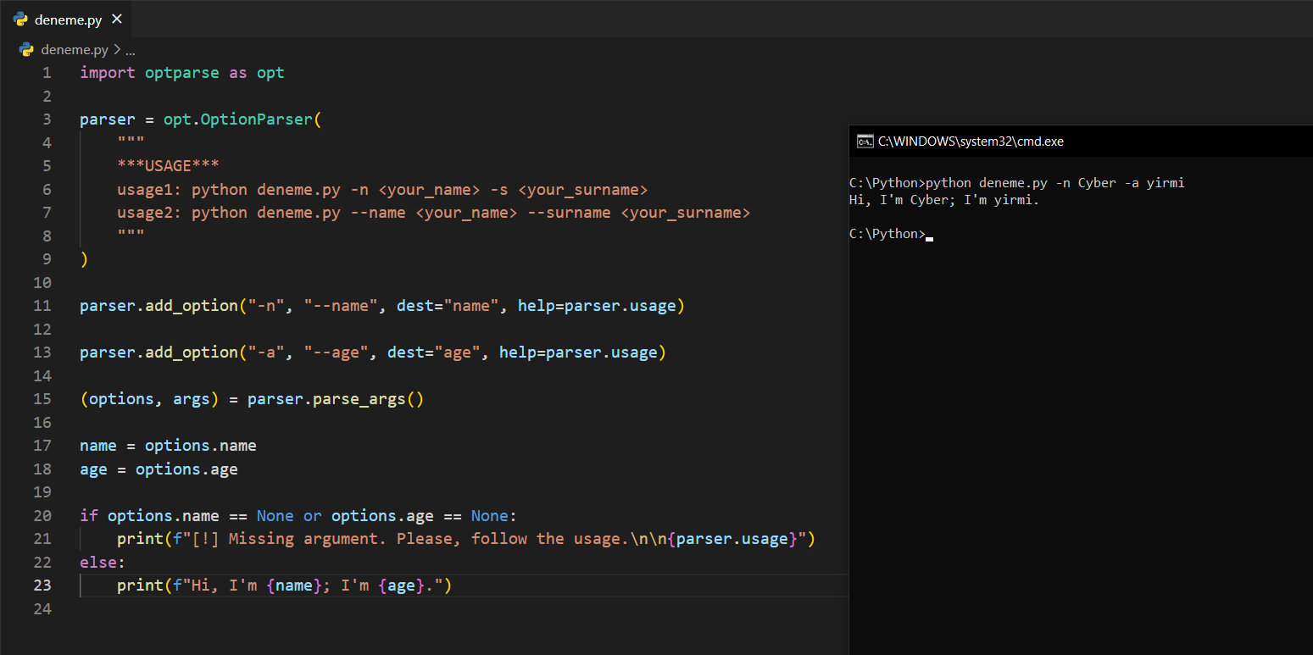The height and width of the screenshot is (655, 1313).
Task: Select the deneme.py tab label
Action: click(x=68, y=19)
